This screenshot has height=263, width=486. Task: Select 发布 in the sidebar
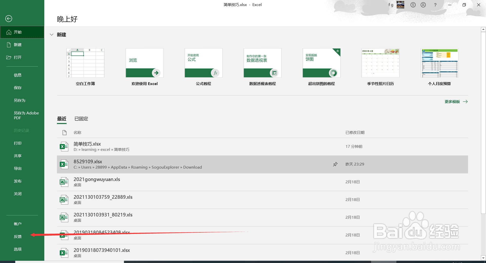22,181
